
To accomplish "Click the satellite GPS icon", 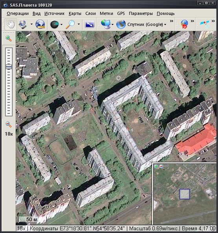I will pyautogui.click(x=205, y=24).
